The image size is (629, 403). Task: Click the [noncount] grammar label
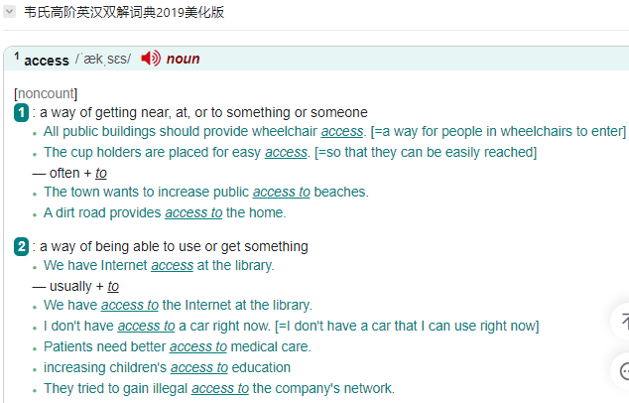pos(46,93)
